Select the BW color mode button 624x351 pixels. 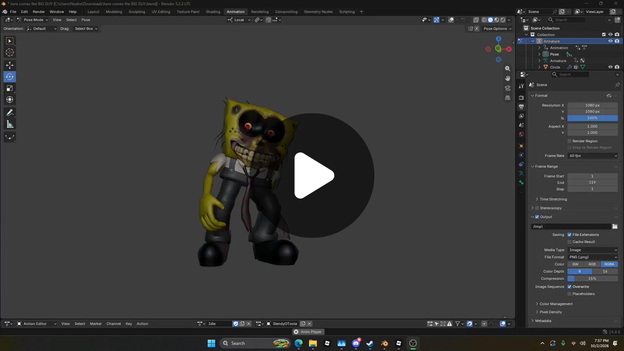pos(575,264)
